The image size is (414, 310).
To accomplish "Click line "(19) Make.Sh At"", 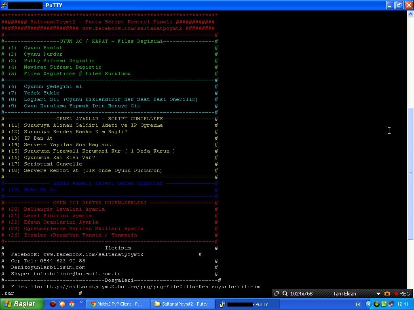I will pos(32,190).
